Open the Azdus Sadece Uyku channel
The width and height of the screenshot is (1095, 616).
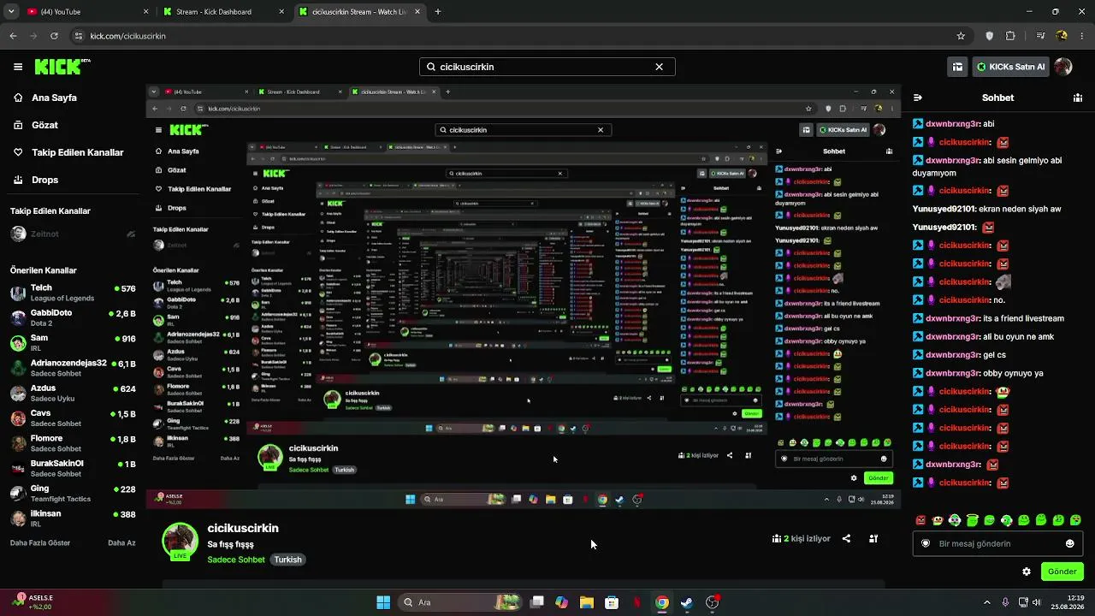point(73,394)
